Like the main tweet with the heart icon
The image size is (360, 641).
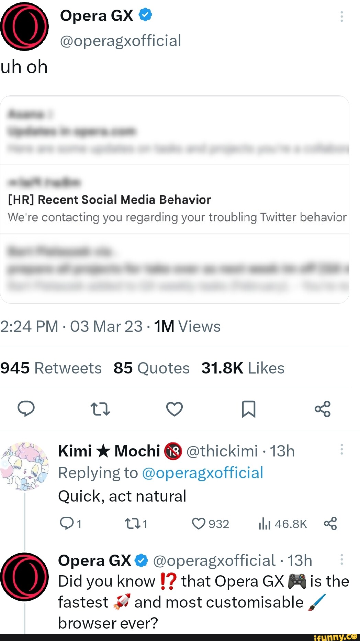[174, 409]
